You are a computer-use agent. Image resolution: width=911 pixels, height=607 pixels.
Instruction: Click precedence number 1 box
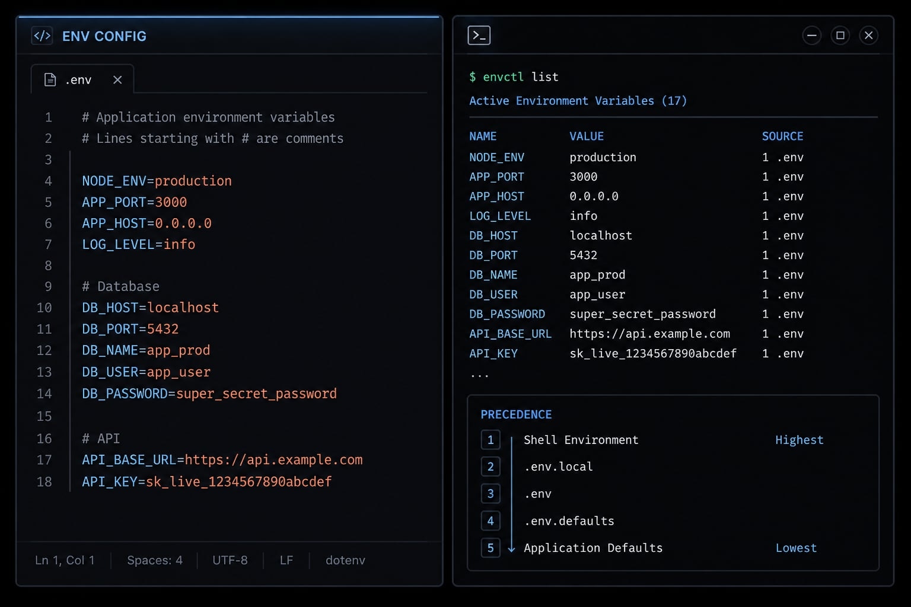[x=490, y=440]
